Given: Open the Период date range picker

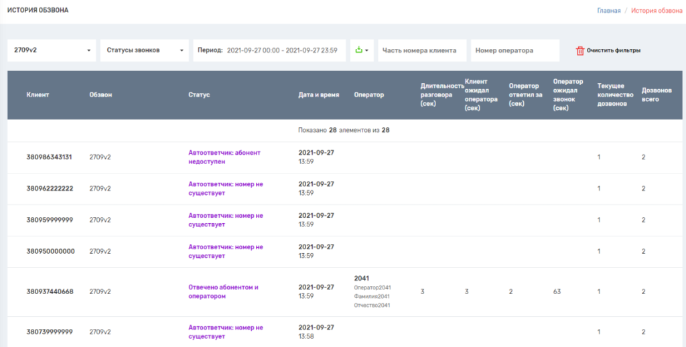Looking at the screenshot, I should click(x=269, y=50).
